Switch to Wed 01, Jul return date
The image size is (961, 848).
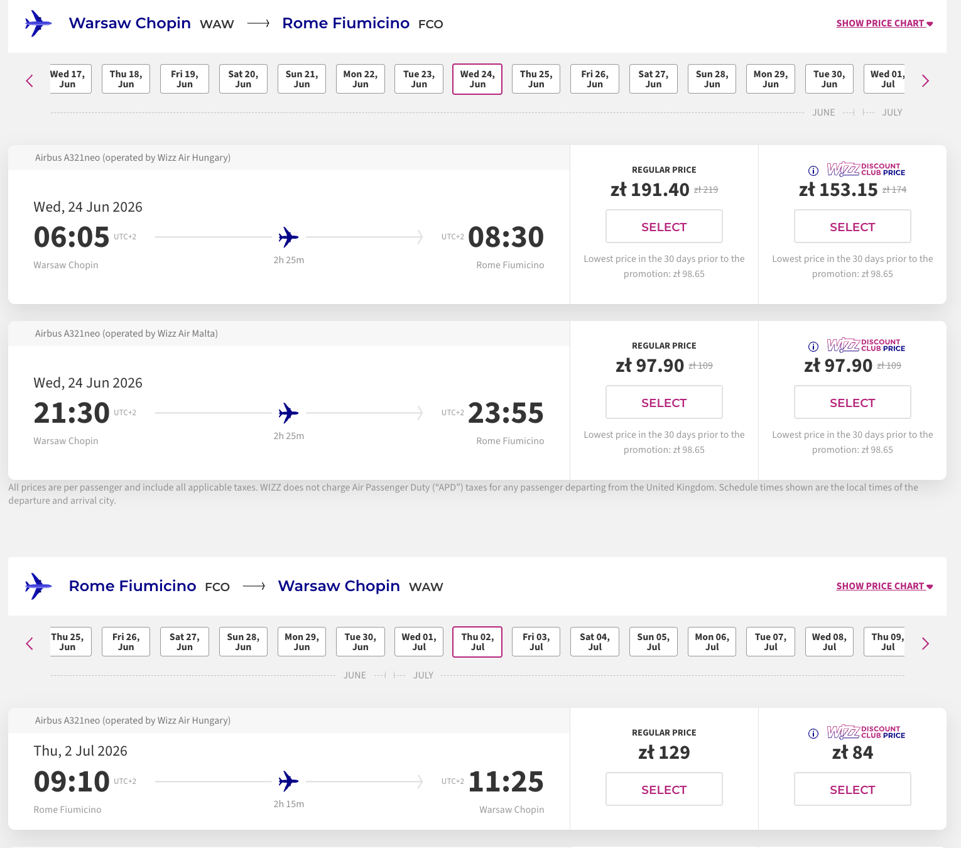point(419,642)
